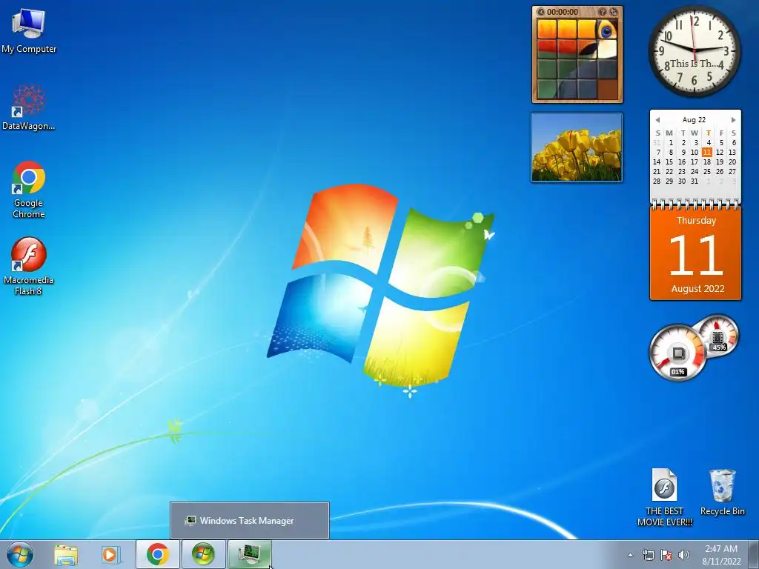Open the Windows Start menu orb

pyautogui.click(x=20, y=554)
